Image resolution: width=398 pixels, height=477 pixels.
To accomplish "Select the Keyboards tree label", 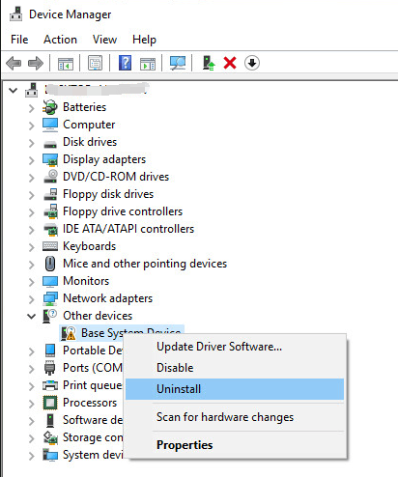I will click(x=89, y=246).
